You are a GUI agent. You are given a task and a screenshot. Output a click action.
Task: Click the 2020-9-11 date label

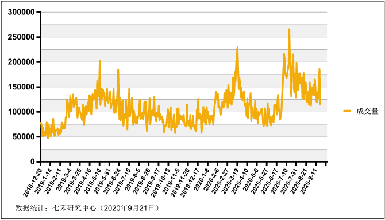[x=309, y=181]
